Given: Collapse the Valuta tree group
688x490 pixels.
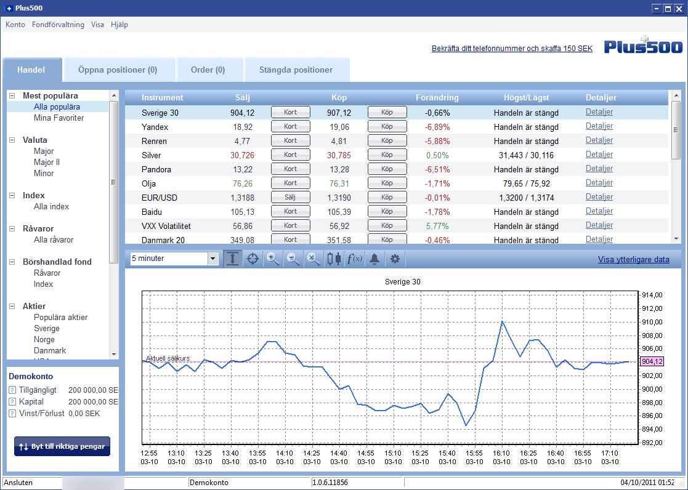Looking at the screenshot, I should (x=12, y=140).
